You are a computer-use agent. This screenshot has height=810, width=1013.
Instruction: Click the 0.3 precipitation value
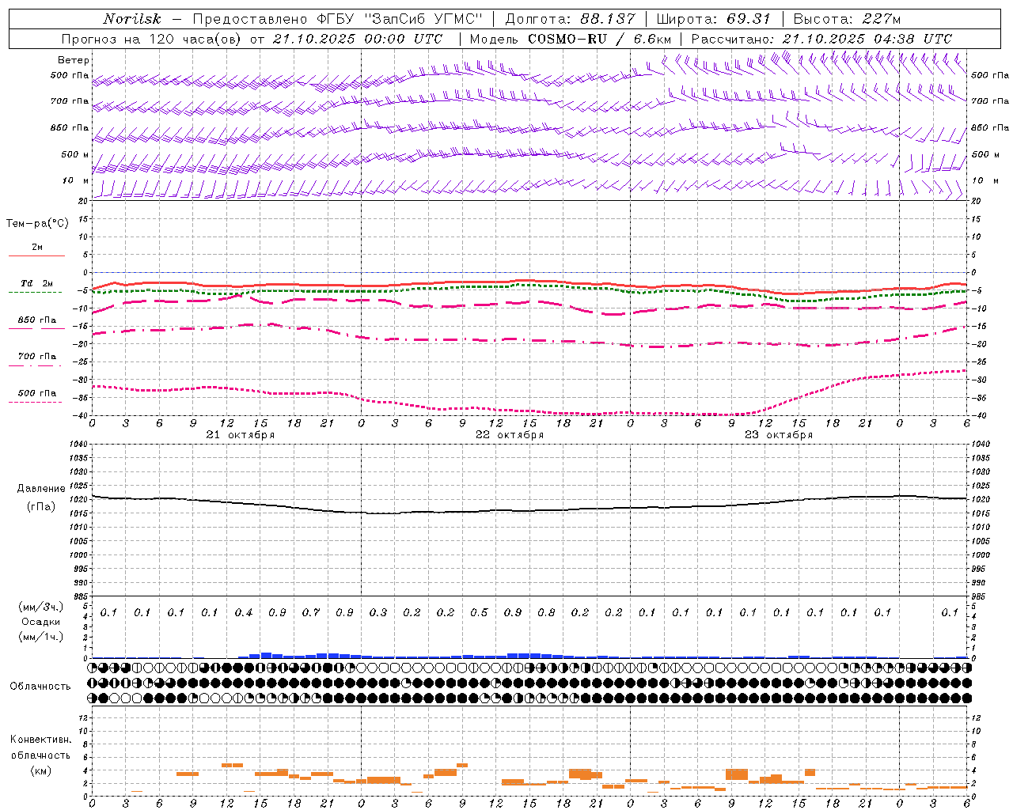pos(378,612)
